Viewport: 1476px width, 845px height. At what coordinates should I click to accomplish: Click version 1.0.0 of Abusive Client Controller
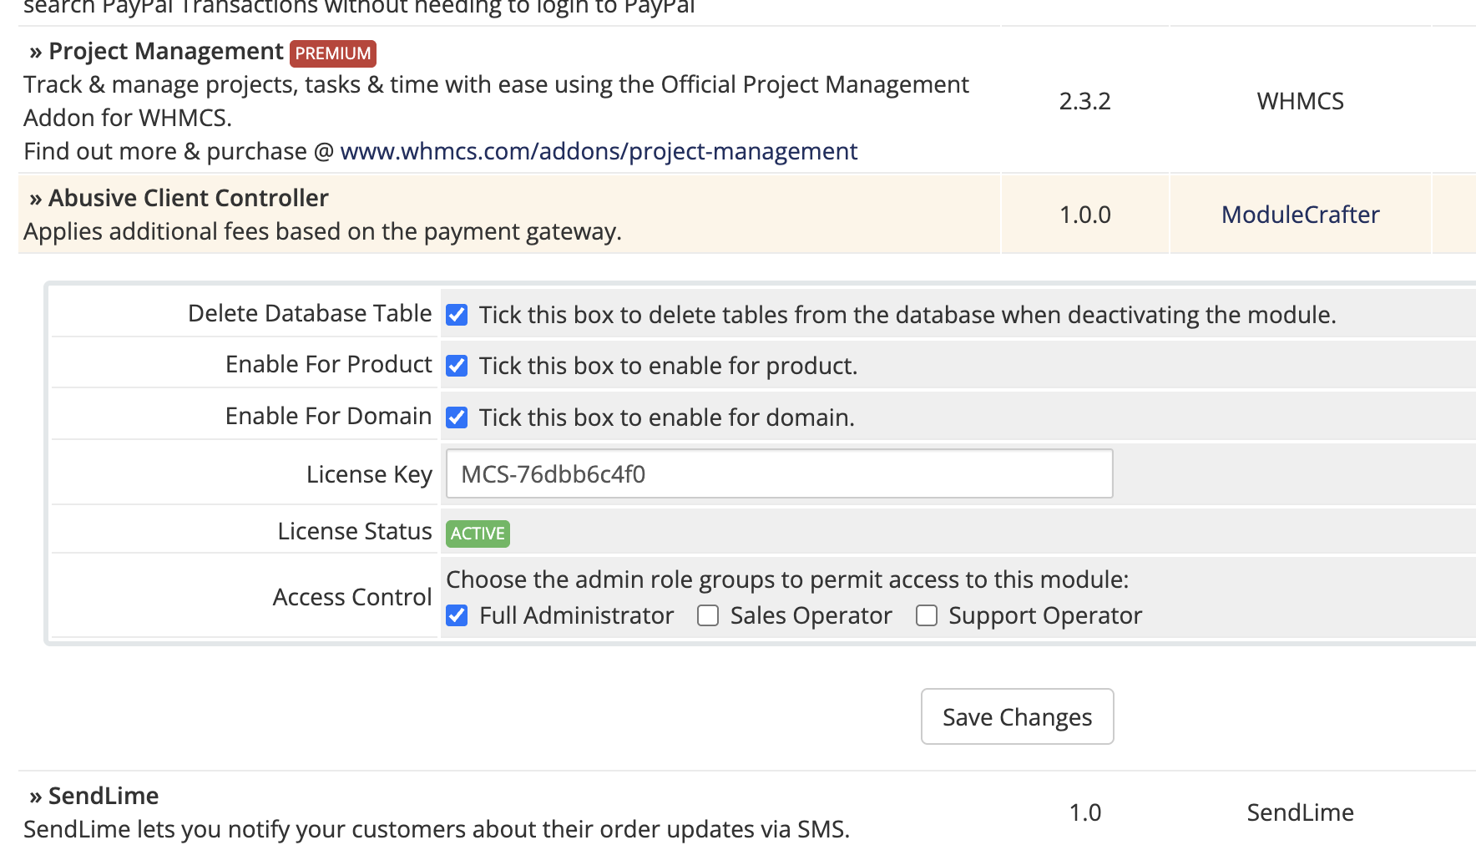(x=1084, y=215)
